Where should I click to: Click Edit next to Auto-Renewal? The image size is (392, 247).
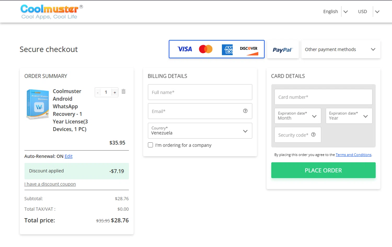tap(68, 156)
